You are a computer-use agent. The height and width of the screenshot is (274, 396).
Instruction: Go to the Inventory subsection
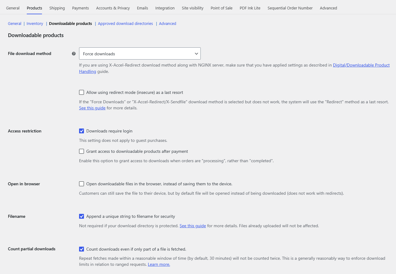point(35,23)
